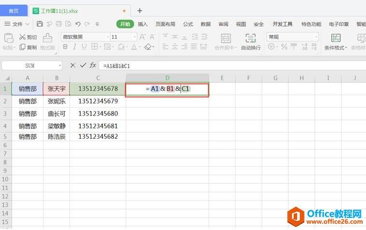Open a new document tab with plus
This screenshot has height=230, width=366.
point(140,11)
